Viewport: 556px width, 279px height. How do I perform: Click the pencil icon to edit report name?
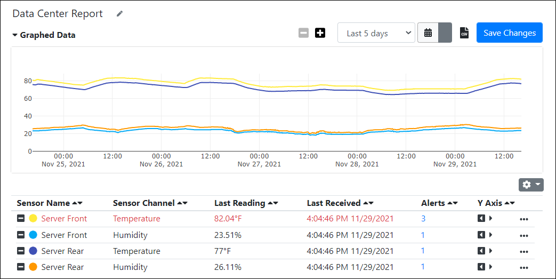119,14
